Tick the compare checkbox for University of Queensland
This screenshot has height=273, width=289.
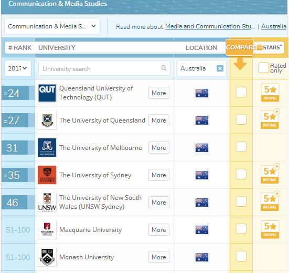241,119
